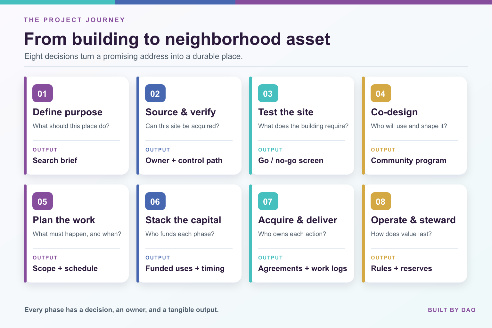This screenshot has width=492, height=328.
Task: Click "What does the building require?" question
Action: click(303, 126)
